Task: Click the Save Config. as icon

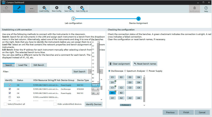Action: point(82,9)
